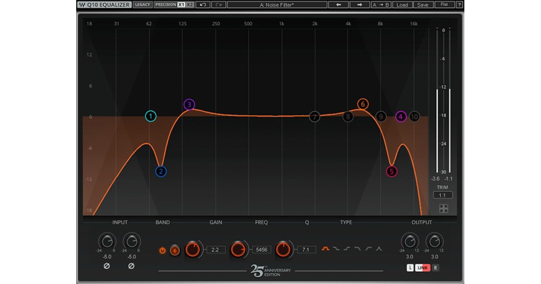The image size is (541, 284).
Task: Click the orange FREQ knob
Action: [238, 249]
